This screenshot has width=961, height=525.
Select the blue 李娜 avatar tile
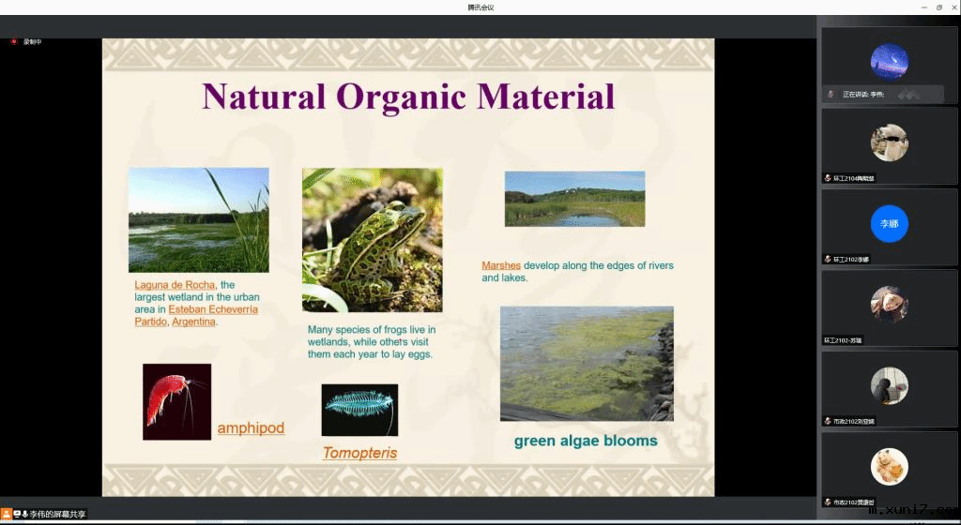point(889,223)
